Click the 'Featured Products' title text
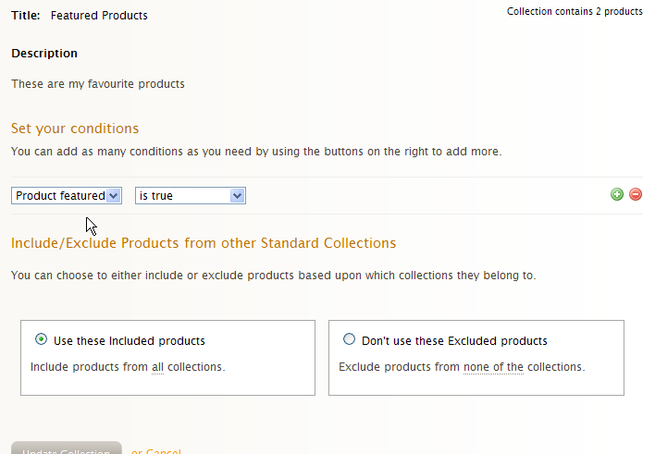 pyautogui.click(x=99, y=16)
